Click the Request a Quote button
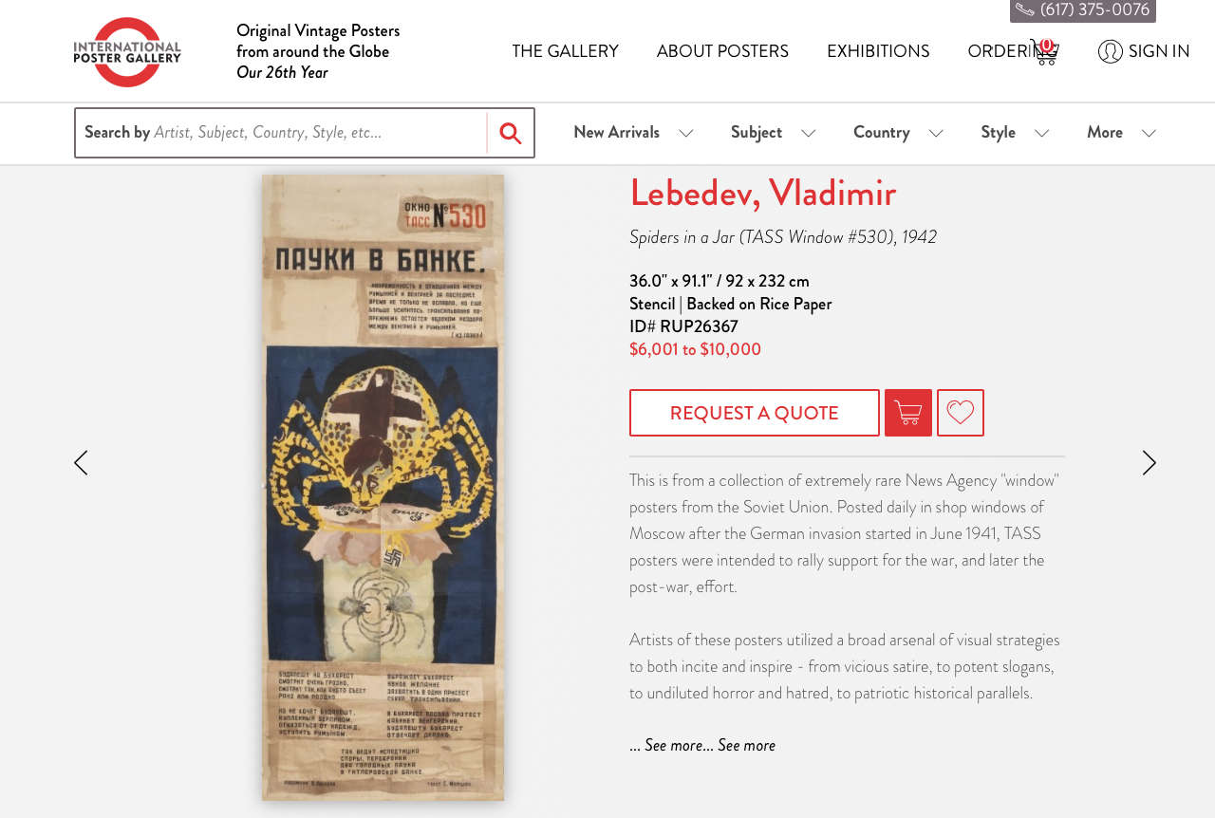This screenshot has height=818, width=1215. [x=755, y=413]
